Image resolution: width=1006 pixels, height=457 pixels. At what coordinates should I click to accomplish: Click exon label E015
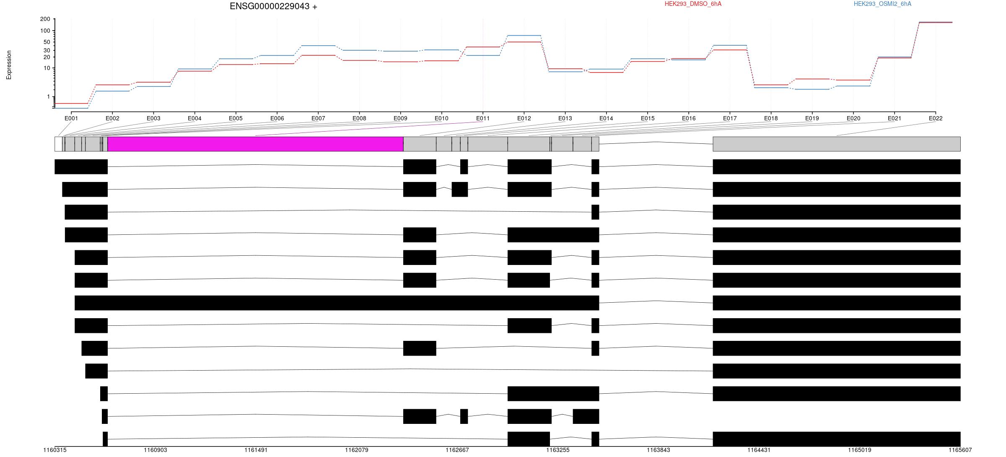pos(648,118)
